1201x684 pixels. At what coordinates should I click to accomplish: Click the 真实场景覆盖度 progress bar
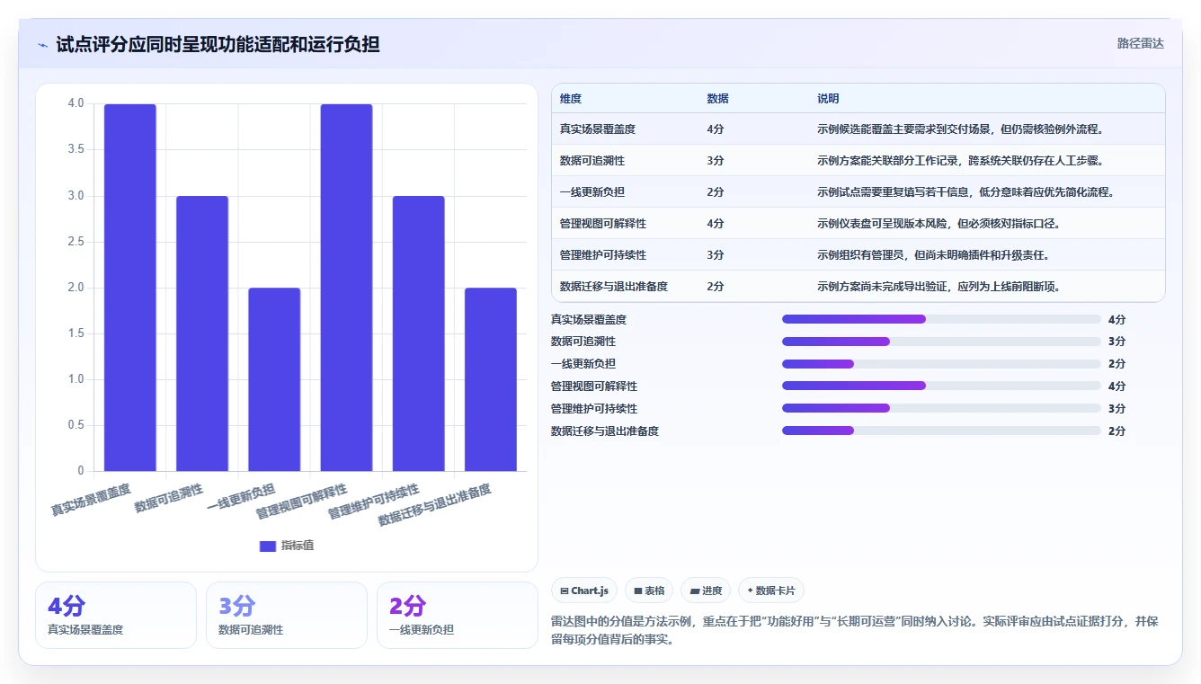click(x=941, y=319)
